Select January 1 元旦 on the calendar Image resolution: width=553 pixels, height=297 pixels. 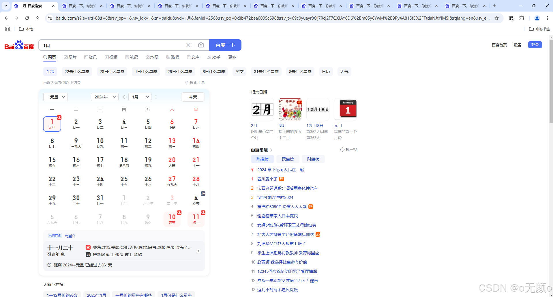pyautogui.click(x=52, y=124)
